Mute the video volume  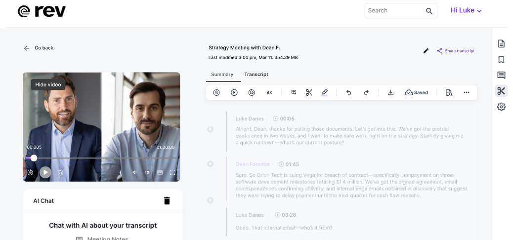tap(134, 172)
